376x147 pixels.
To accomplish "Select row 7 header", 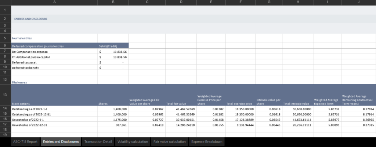I will (x=5, y=51).
